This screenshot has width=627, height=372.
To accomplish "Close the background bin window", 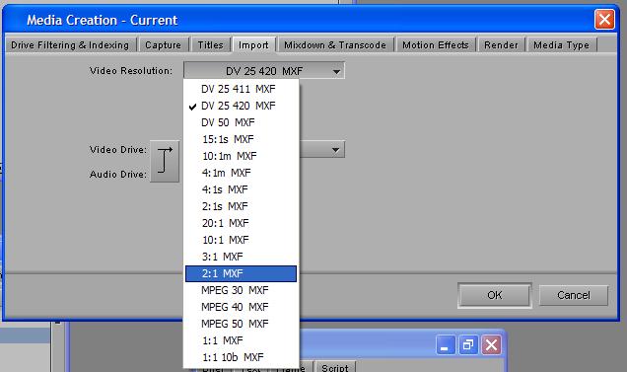I will (491, 345).
